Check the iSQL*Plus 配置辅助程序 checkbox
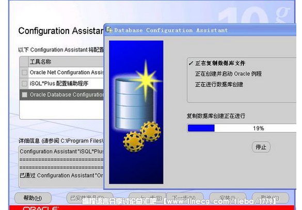Screen dimensions: 302x210 coord(24,84)
